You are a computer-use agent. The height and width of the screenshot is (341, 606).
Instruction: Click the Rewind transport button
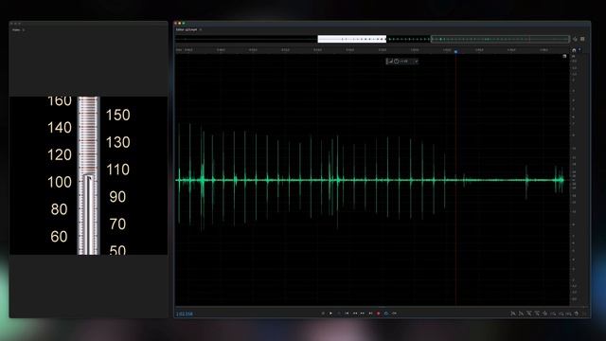(x=355, y=314)
